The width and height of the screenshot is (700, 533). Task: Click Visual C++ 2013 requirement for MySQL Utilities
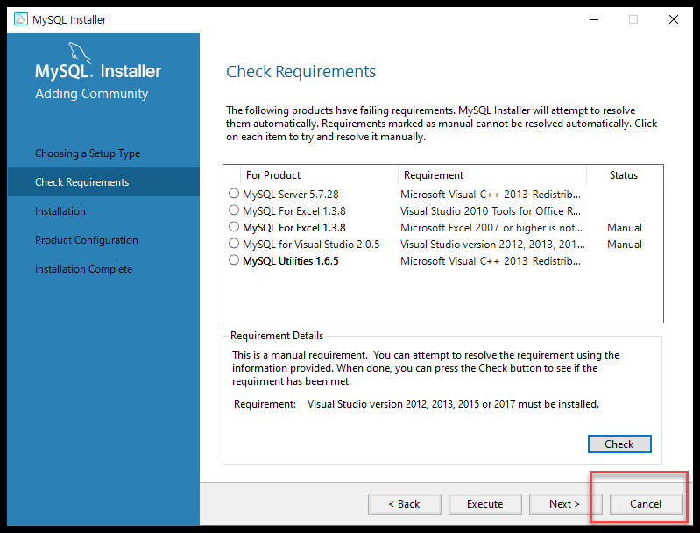(x=491, y=261)
